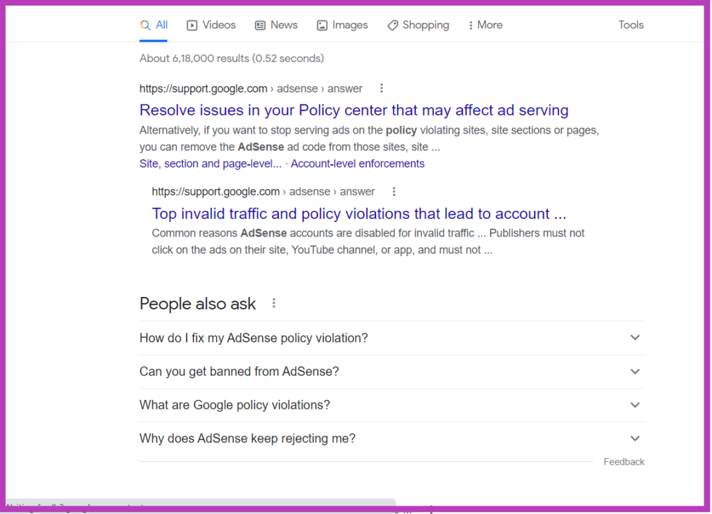Expand 'What are Google policy violations?'
This screenshot has height=514, width=712.
[x=634, y=405]
